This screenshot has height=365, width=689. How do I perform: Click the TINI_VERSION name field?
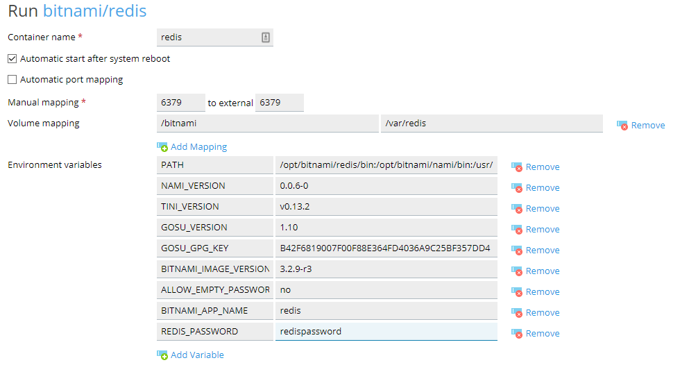(x=215, y=206)
